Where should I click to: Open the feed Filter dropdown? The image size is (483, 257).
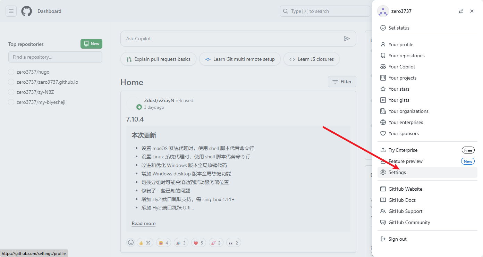(x=342, y=82)
